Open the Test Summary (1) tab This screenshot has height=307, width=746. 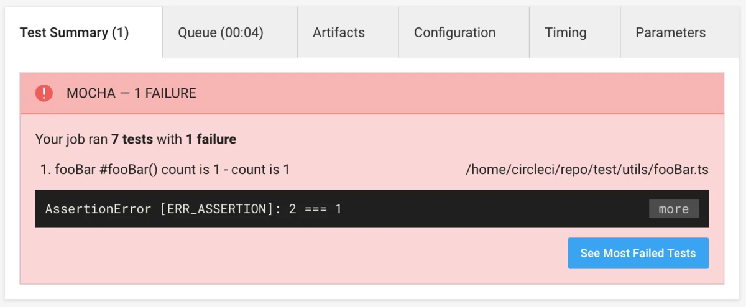pyautogui.click(x=75, y=33)
